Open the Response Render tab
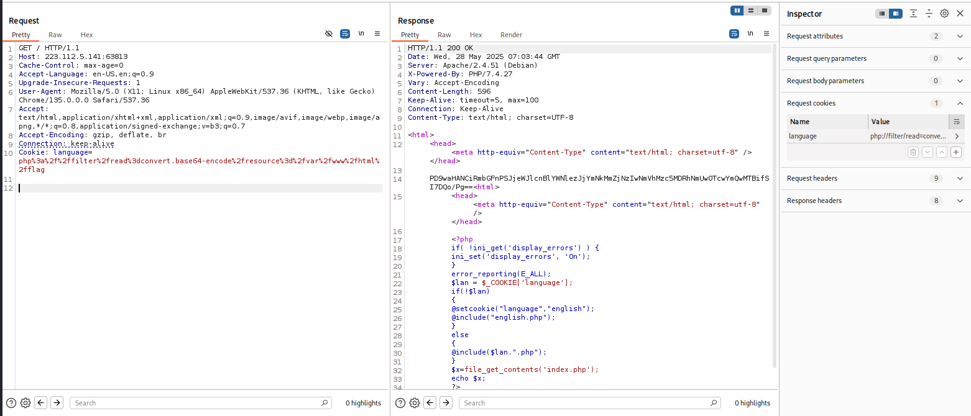 click(511, 35)
